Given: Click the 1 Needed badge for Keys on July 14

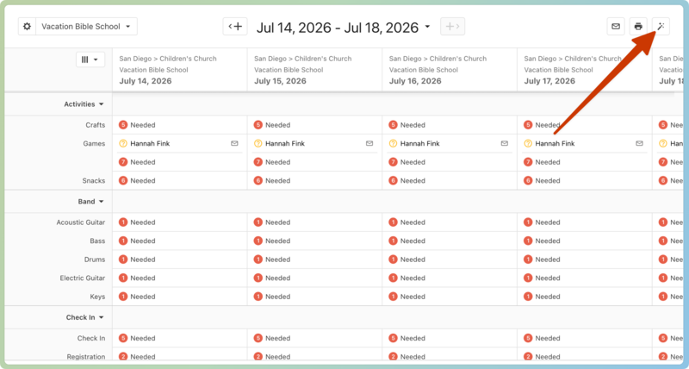Looking at the screenshot, I should (x=123, y=297).
